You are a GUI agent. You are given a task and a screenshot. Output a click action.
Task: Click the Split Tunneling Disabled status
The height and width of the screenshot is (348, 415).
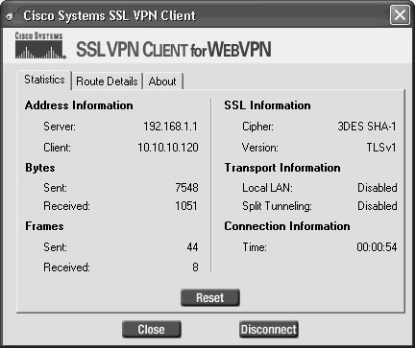pos(378,206)
